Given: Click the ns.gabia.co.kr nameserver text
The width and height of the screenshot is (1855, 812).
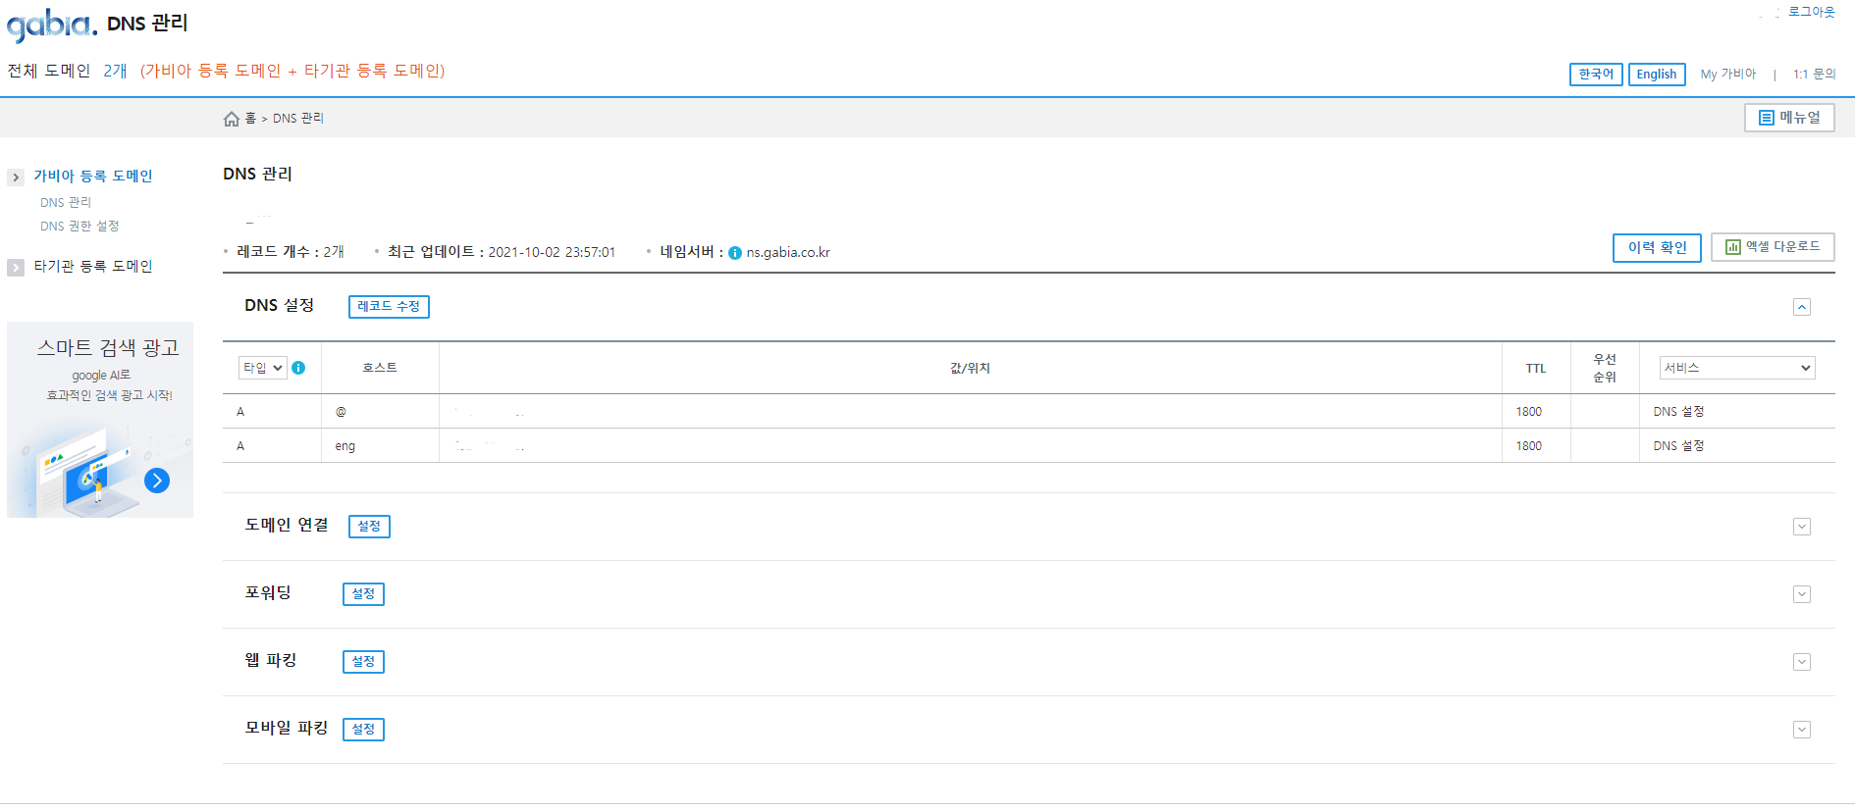Looking at the screenshot, I should click(788, 253).
